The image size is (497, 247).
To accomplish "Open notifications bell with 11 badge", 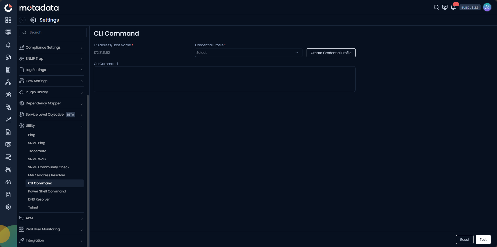I will 453,7.
